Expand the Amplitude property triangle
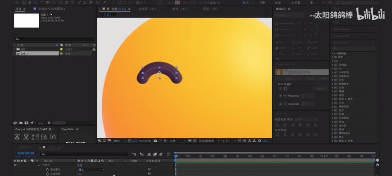The image size is (392, 176). pos(280,104)
